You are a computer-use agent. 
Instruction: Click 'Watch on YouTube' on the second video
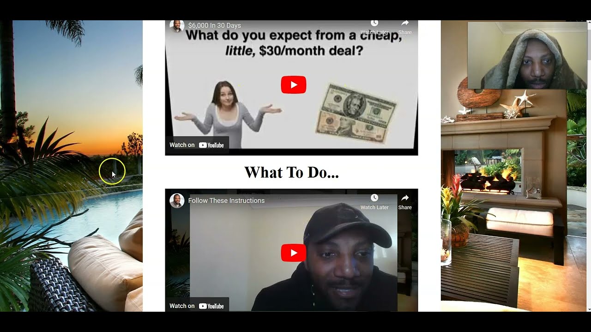coord(197,306)
